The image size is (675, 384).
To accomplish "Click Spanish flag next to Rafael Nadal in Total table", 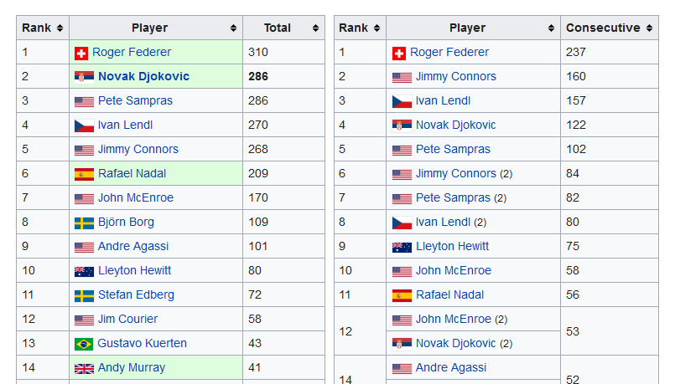I will click(84, 174).
